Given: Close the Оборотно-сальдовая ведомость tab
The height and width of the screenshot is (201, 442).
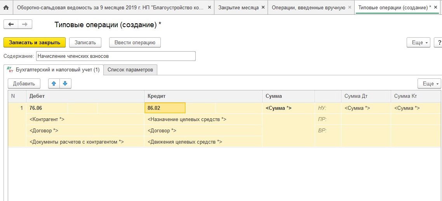Looking at the screenshot, I should pos(209,7).
